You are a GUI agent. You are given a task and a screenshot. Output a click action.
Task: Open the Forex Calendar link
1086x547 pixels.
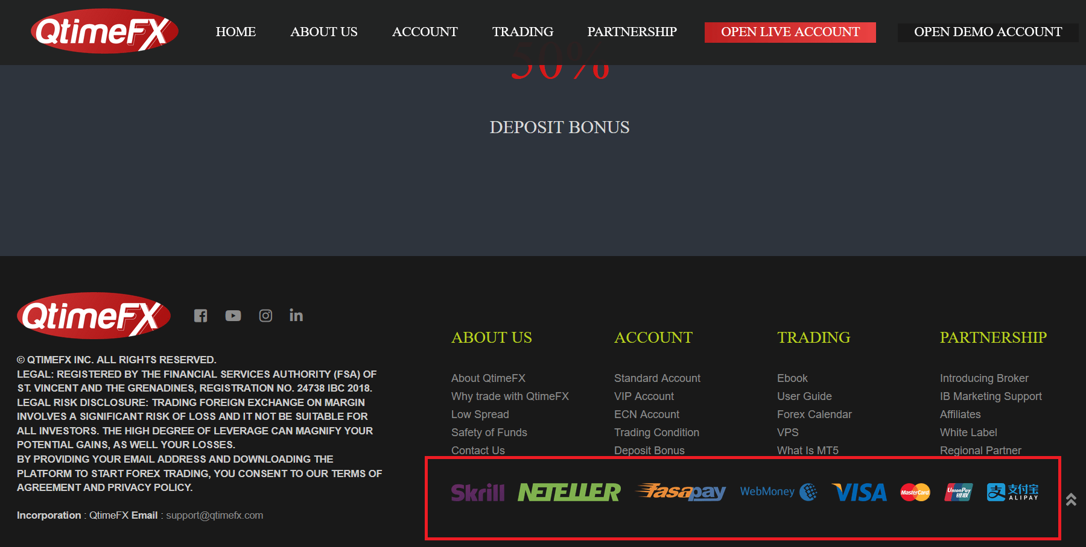pos(815,414)
